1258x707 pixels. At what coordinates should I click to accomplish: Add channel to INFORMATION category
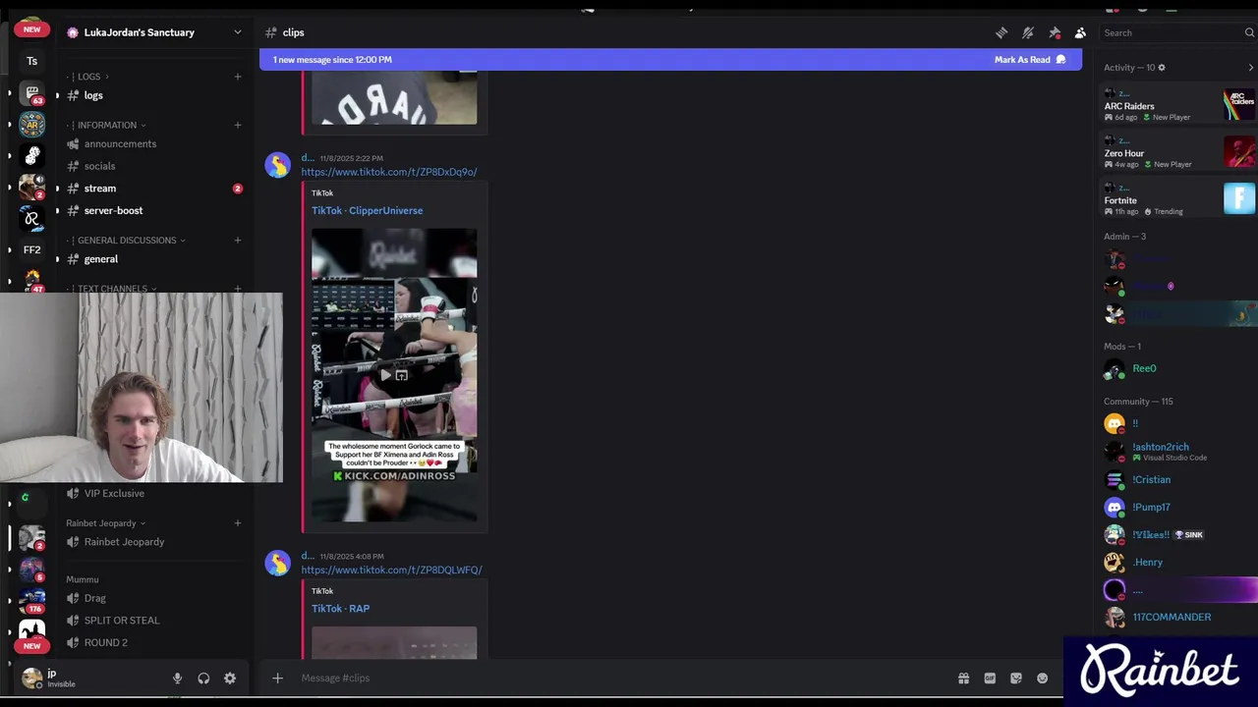coord(237,125)
